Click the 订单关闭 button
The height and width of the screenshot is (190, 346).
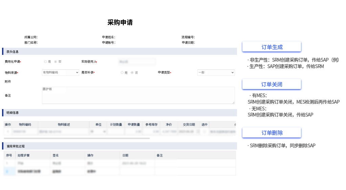[272, 84]
